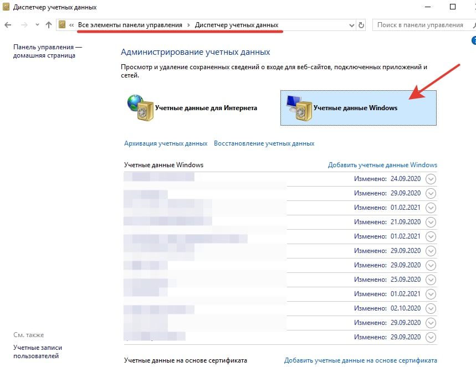Open 'Панель управления — домашняя страница' link

coord(47,51)
